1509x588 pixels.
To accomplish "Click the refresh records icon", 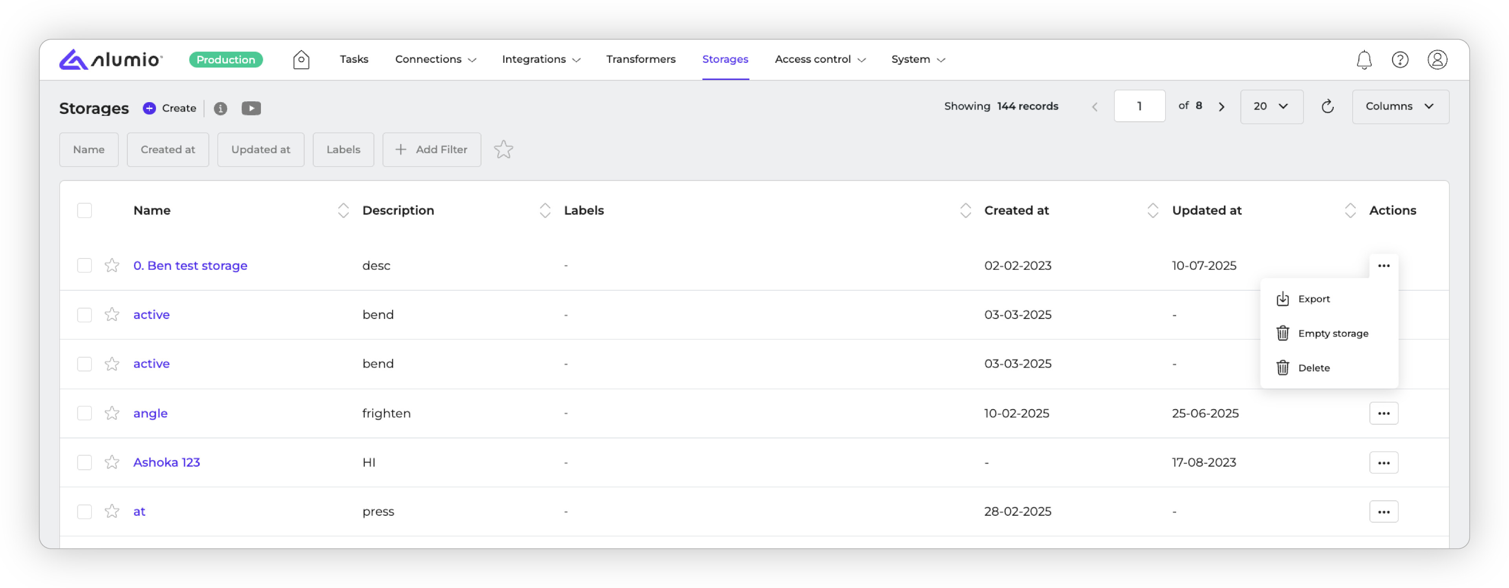I will [1327, 106].
